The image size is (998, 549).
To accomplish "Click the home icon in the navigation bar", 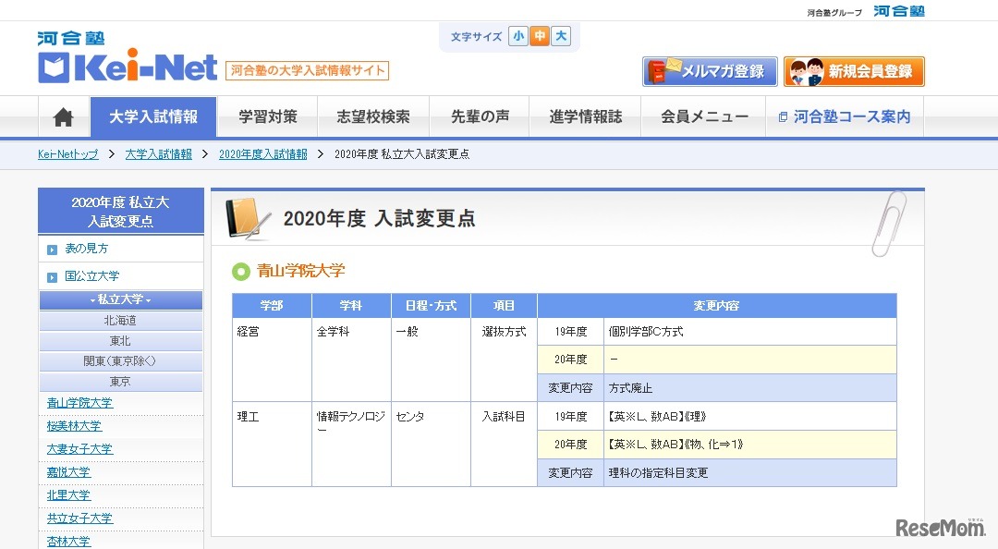I will [x=61, y=116].
